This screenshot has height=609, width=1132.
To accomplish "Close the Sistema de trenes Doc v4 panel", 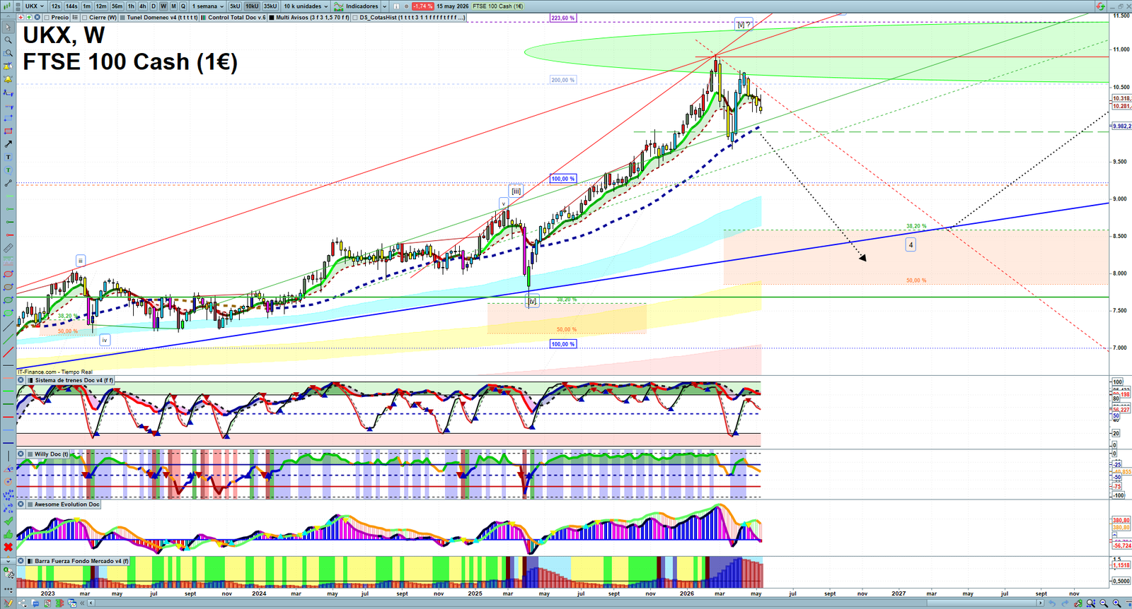I will tap(21, 380).
